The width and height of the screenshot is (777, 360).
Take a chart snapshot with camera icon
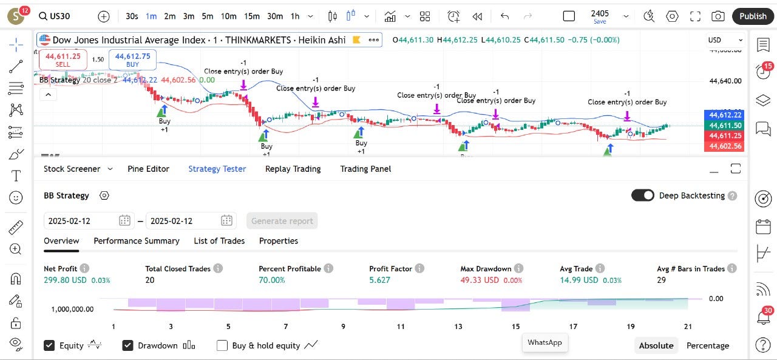click(718, 16)
